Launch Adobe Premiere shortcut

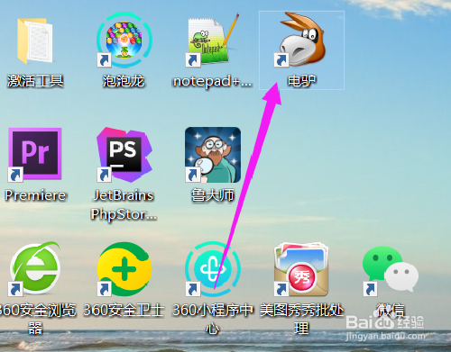[x=35, y=155]
